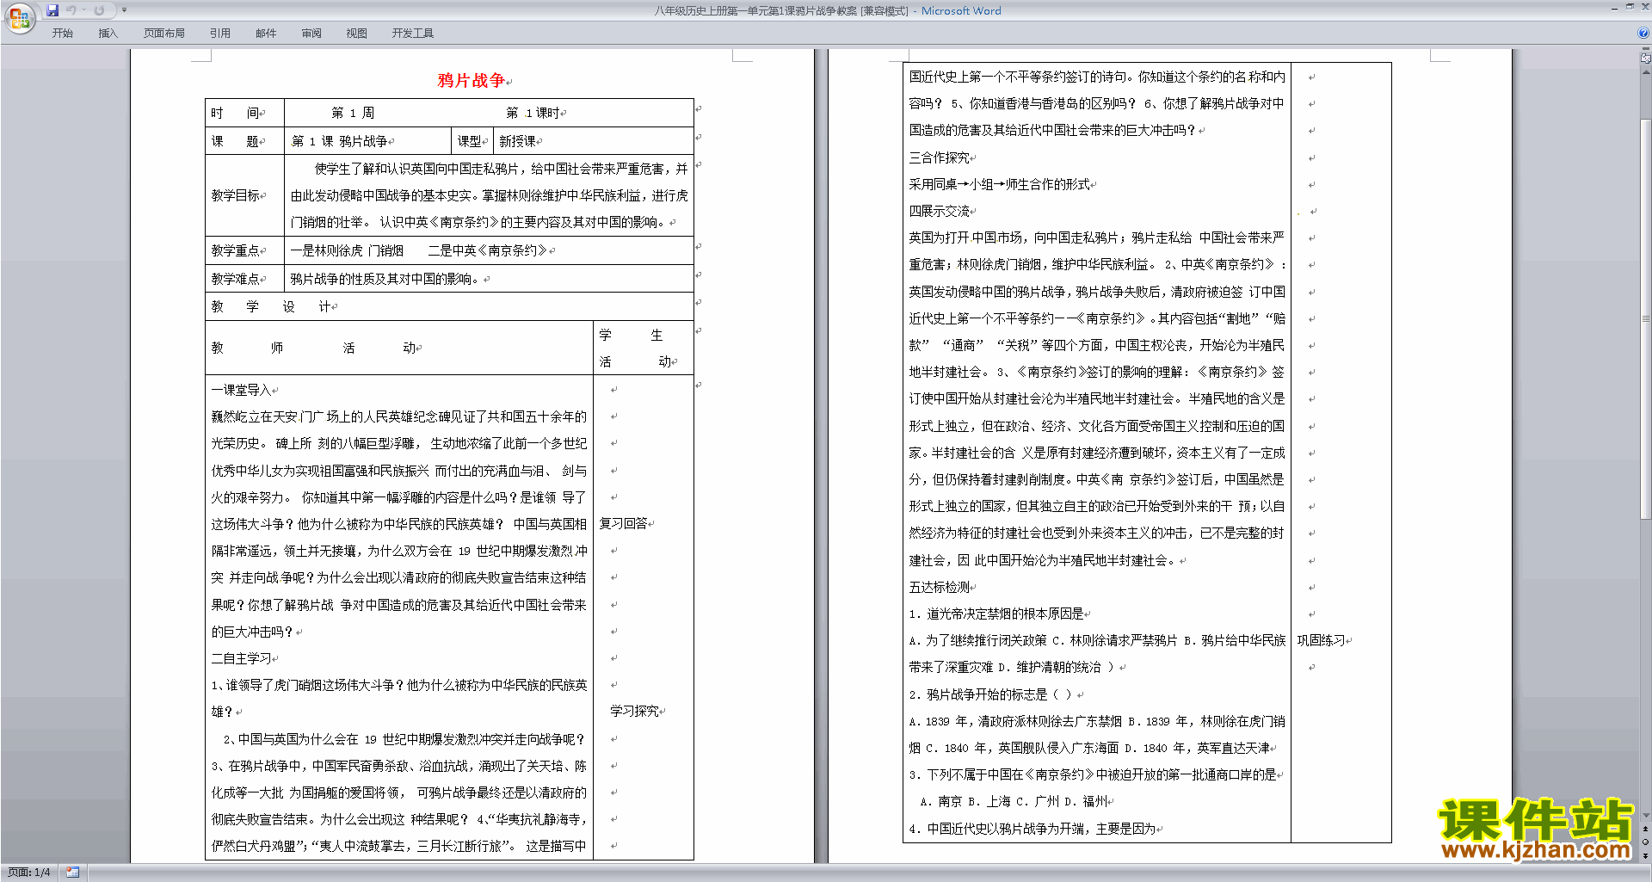This screenshot has width=1652, height=882.
Task: Click the 一课堂导入 heading
Action: pos(241,390)
